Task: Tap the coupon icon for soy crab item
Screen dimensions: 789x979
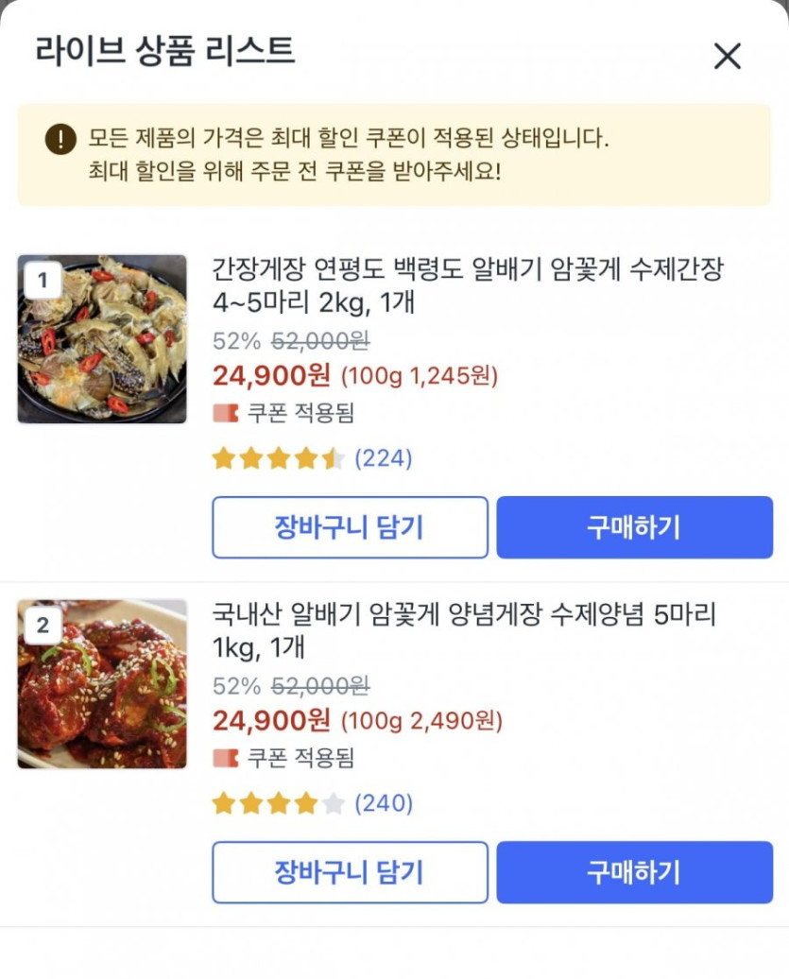Action: (x=225, y=413)
